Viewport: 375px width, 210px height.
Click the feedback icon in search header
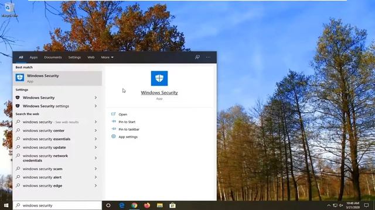197,57
